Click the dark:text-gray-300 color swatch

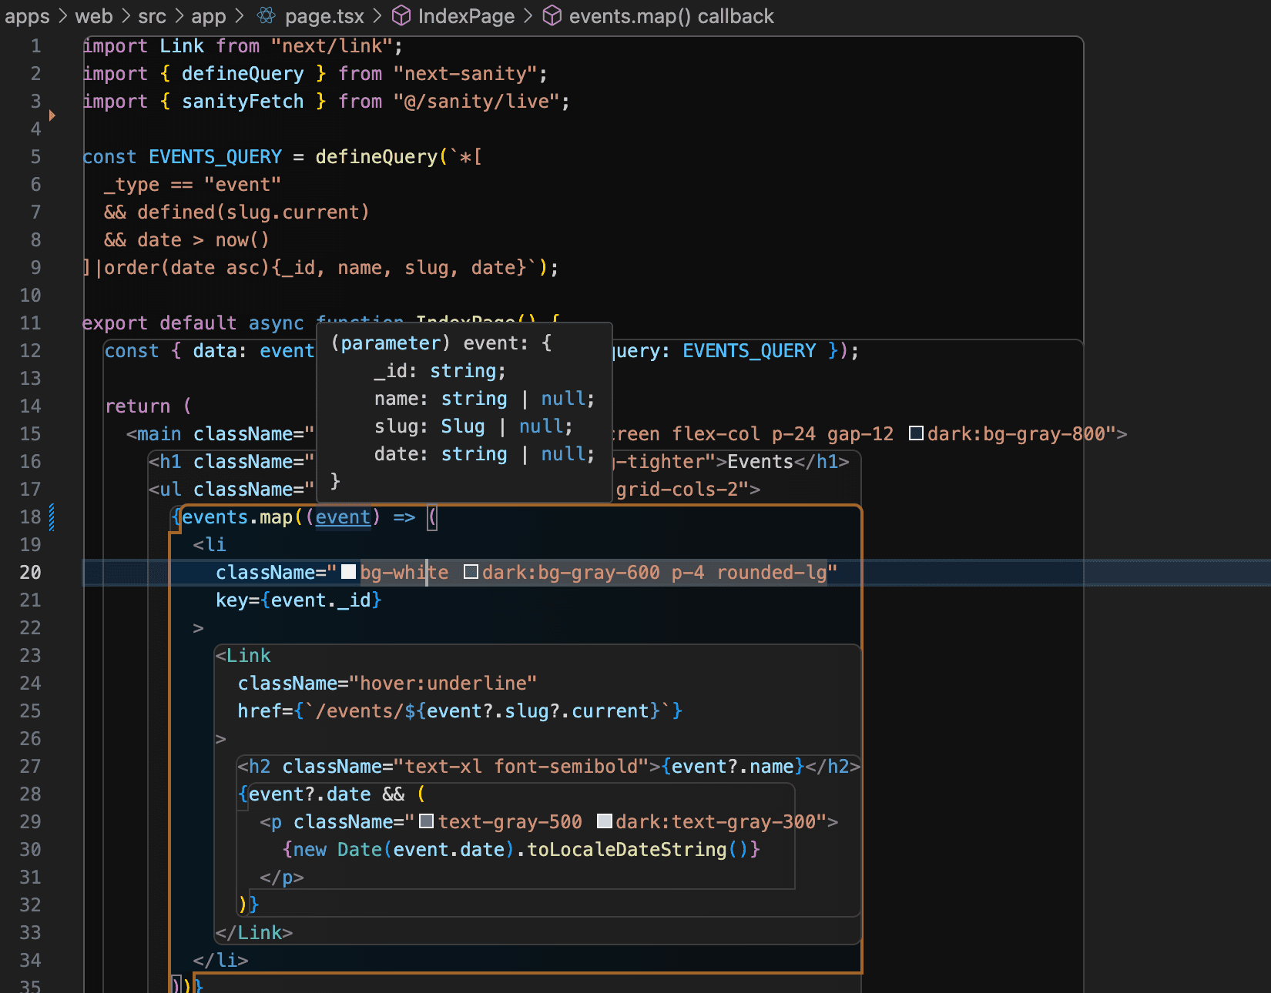[x=604, y=821]
